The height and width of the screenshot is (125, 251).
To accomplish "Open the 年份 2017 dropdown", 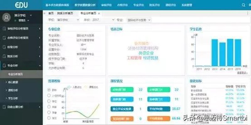I will (103, 20).
